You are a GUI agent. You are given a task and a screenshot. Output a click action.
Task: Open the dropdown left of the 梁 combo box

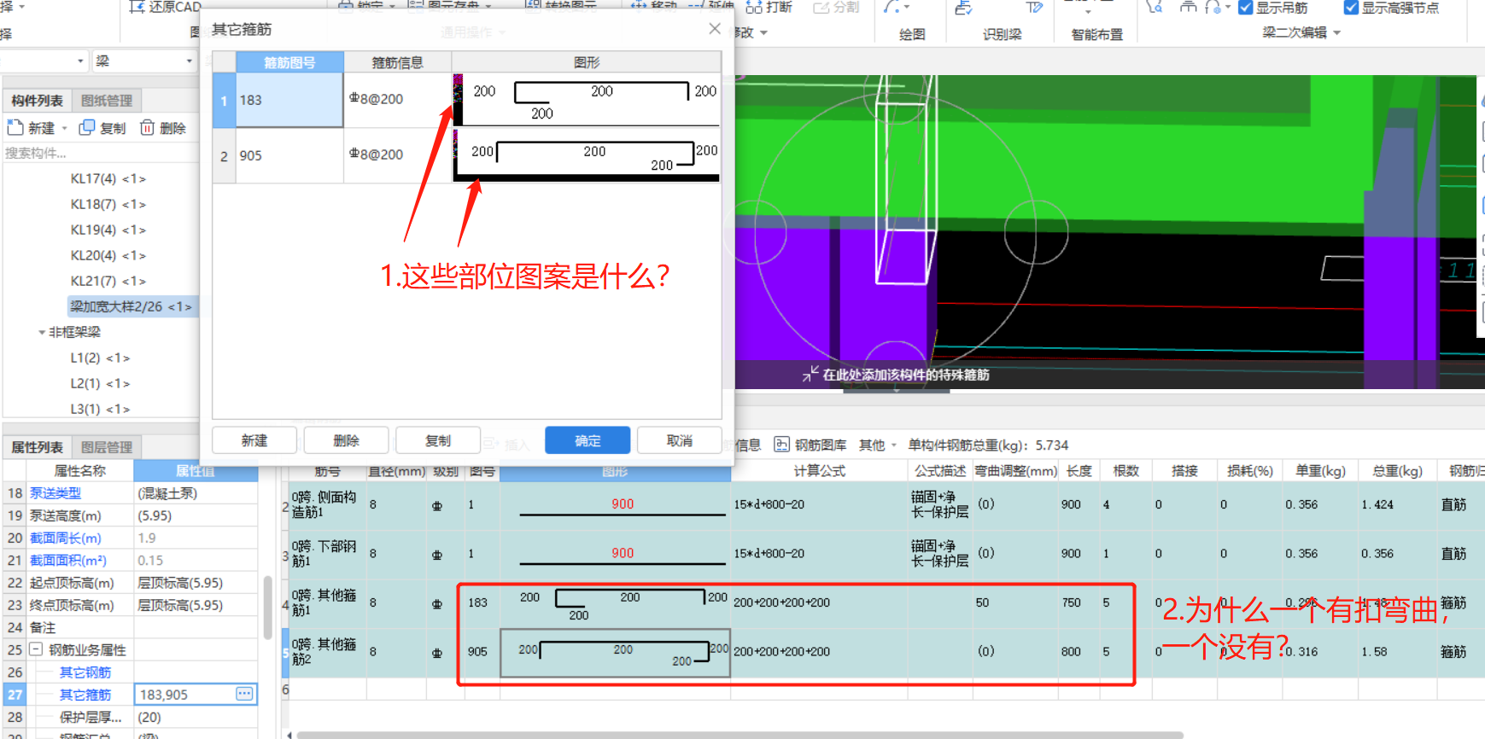[x=80, y=61]
